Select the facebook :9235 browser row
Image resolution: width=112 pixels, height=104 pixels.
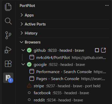64,93
